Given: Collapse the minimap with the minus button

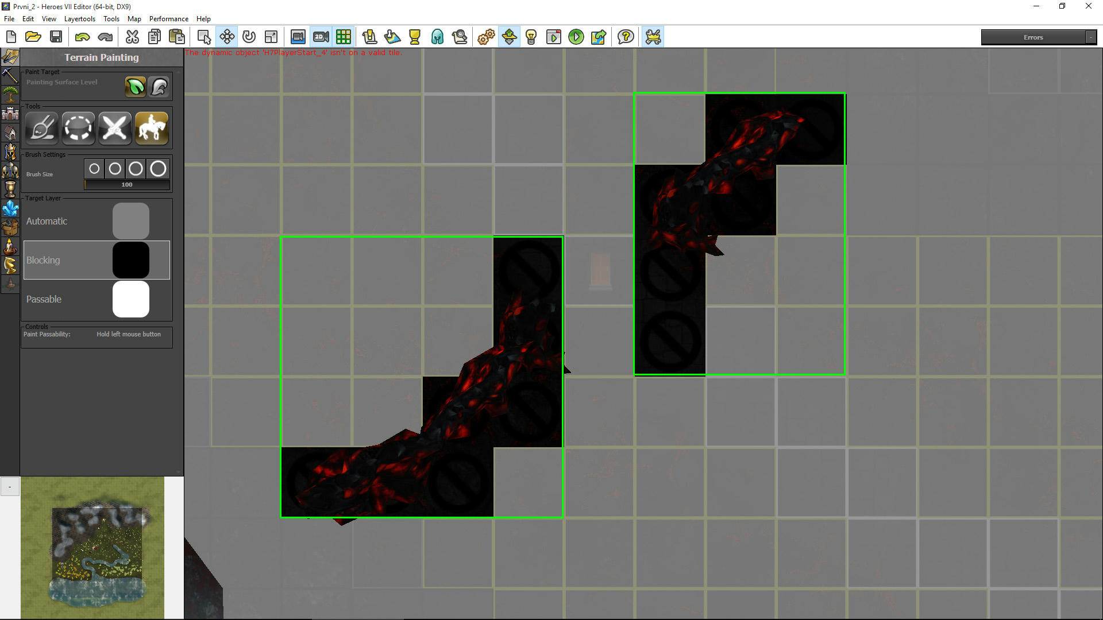Looking at the screenshot, I should (10, 487).
